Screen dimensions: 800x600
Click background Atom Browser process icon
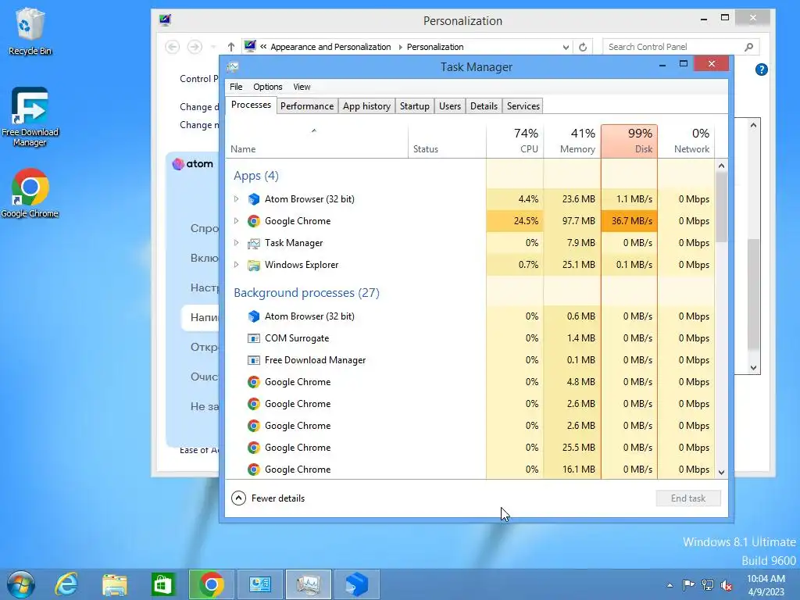[254, 316]
